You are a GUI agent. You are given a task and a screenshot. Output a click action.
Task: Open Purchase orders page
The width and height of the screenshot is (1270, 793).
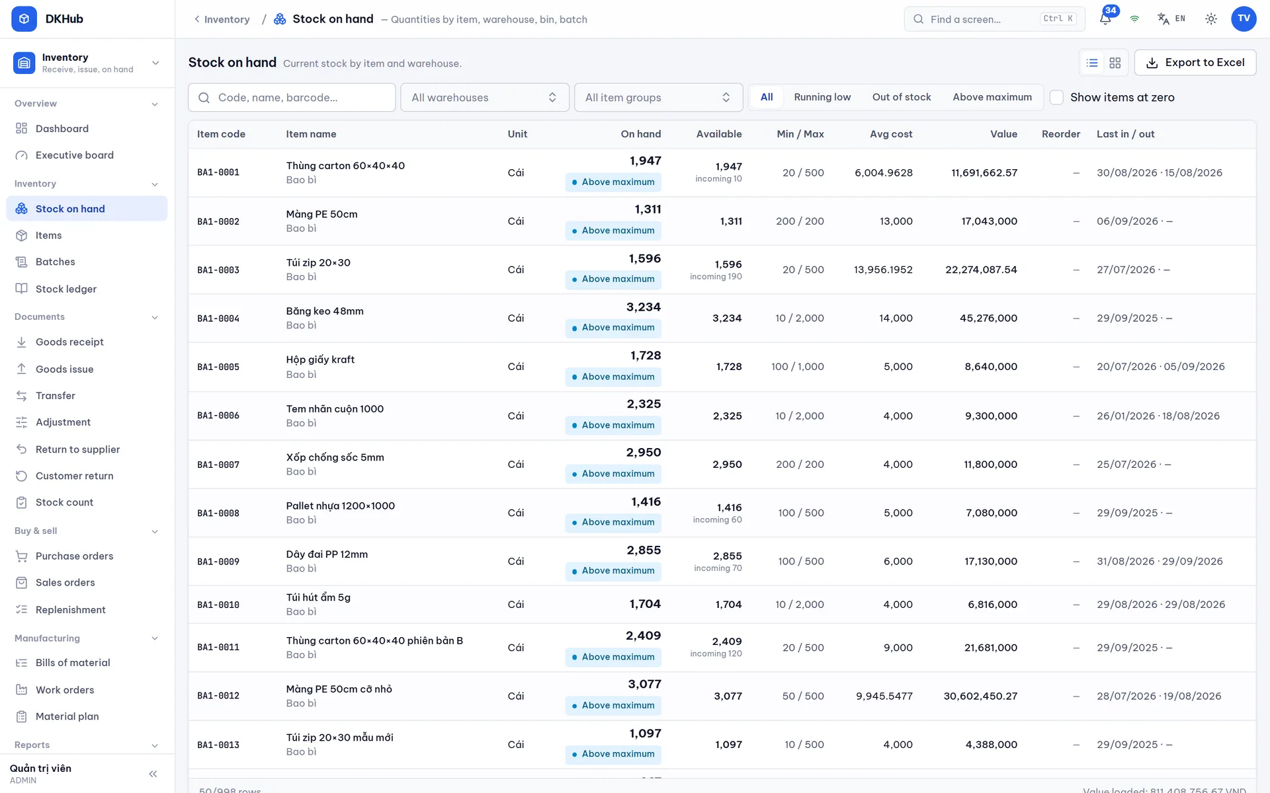pyautogui.click(x=87, y=556)
